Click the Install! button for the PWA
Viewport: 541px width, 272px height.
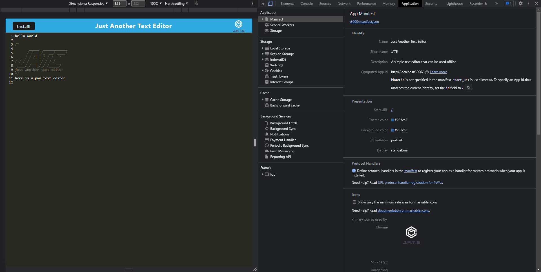tap(23, 26)
